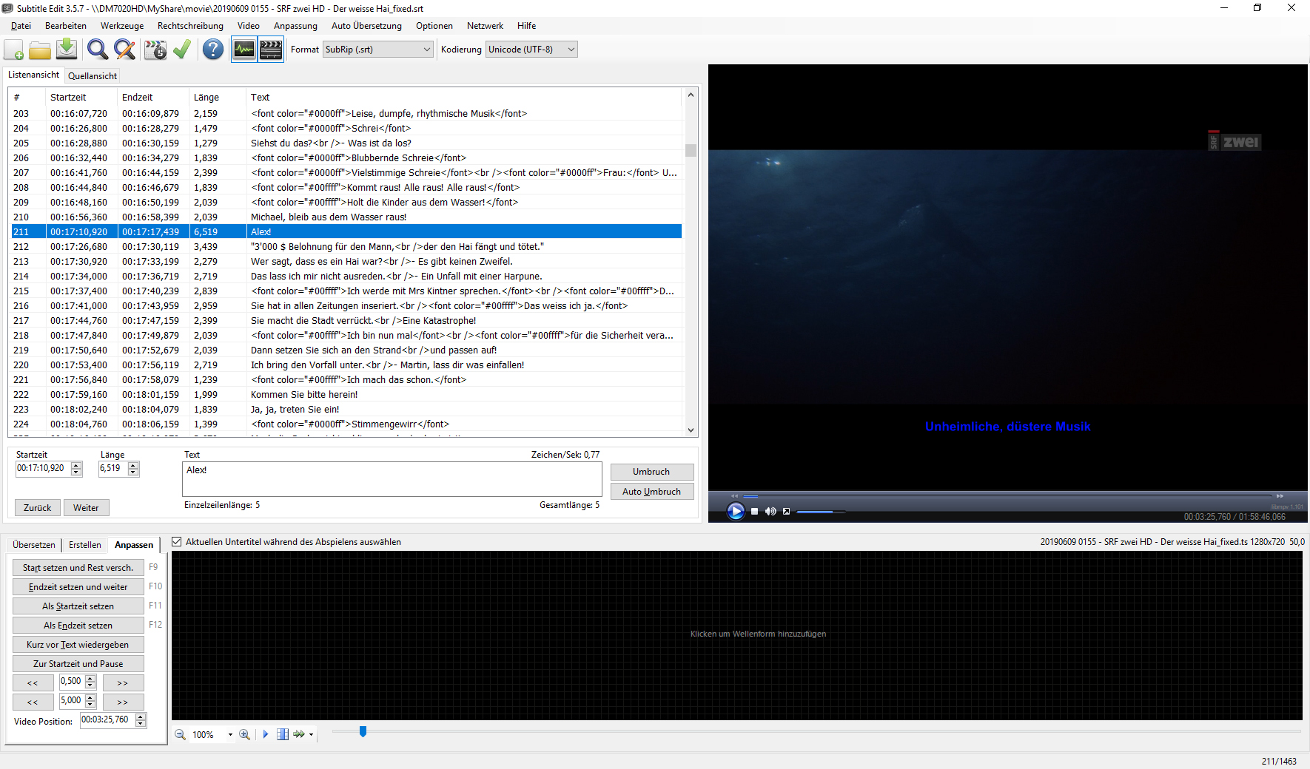
Task: Click the green double-arrow waveform icon
Action: [299, 734]
